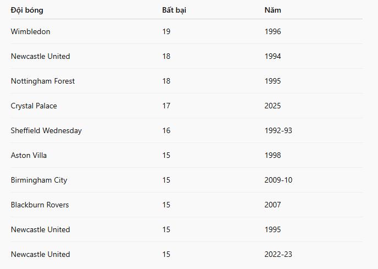The width and height of the screenshot is (378, 269).
Task: Select the Crystal Palace row name
Action: tap(34, 106)
